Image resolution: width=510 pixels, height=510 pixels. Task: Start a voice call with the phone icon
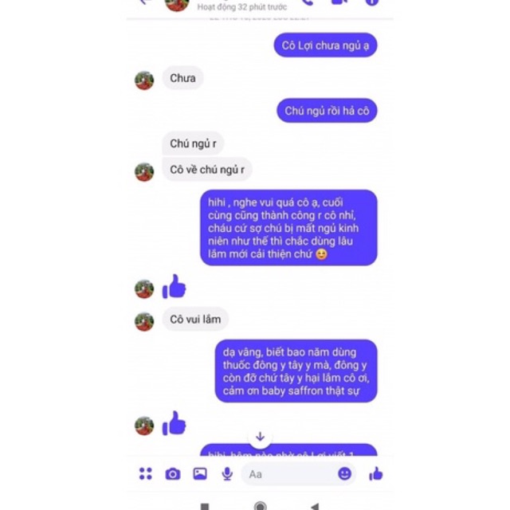pyautogui.click(x=307, y=2)
